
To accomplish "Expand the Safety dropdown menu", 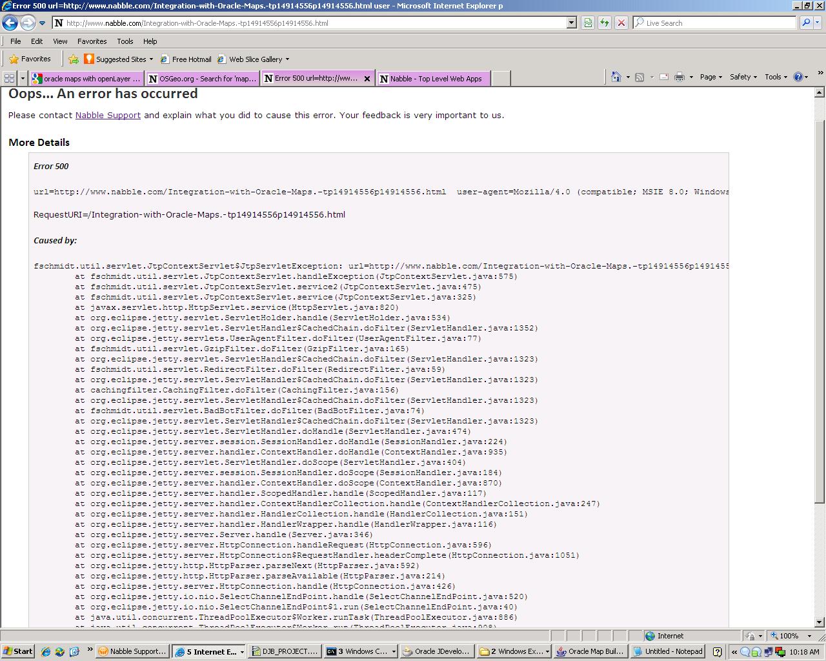I will pyautogui.click(x=743, y=77).
